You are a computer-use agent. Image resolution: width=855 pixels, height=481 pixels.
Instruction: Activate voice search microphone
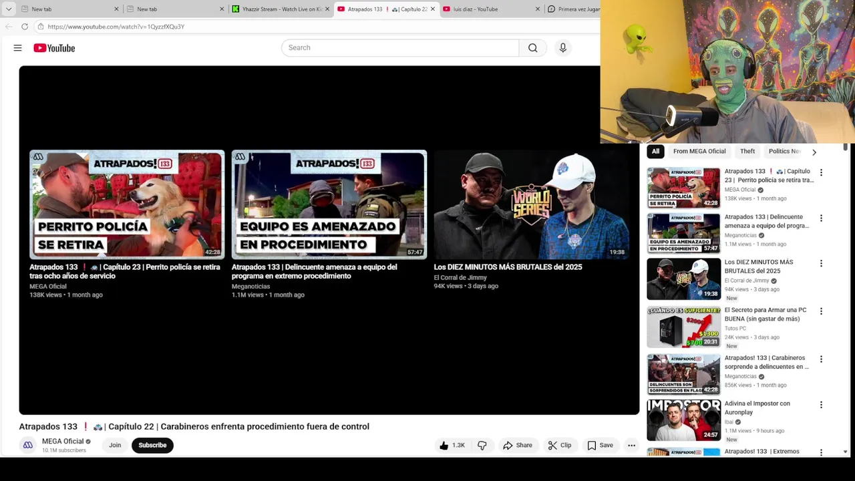click(x=563, y=47)
